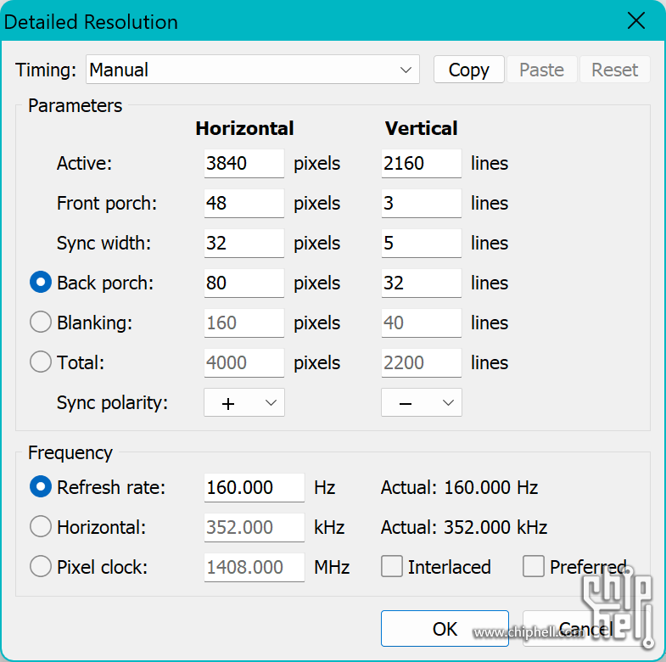Select the Back porch radio button
This screenshot has height=662, width=666.
pos(41,283)
